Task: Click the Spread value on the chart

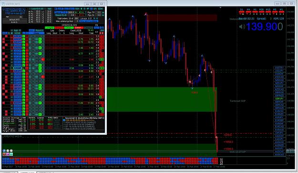Action: coord(264,19)
